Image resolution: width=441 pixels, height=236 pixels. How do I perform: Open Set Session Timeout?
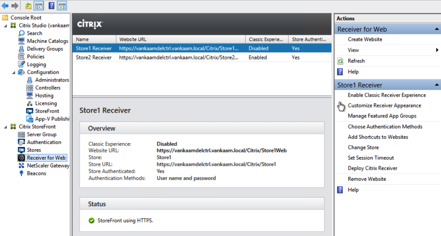(371, 158)
